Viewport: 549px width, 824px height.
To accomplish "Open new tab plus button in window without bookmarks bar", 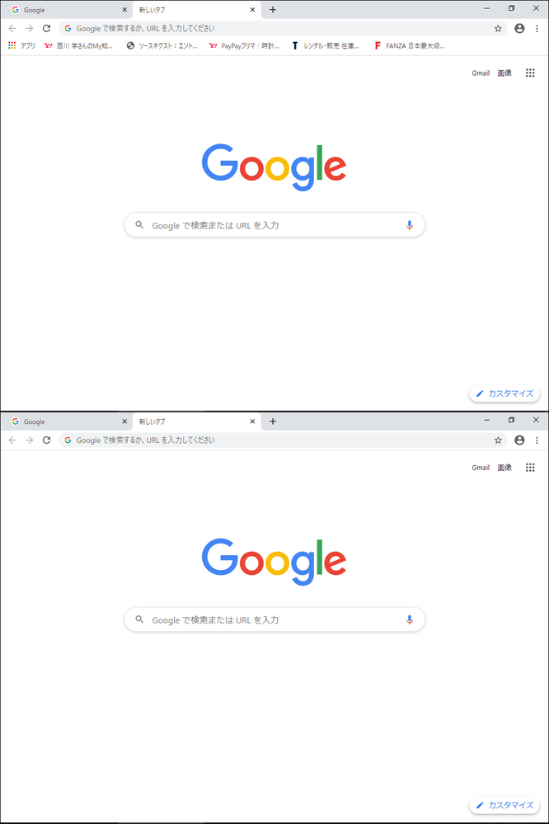I will click(x=273, y=421).
